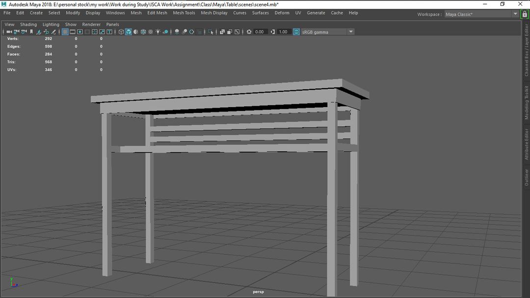
Task: Open the File menu
Action: pyautogui.click(x=7, y=13)
